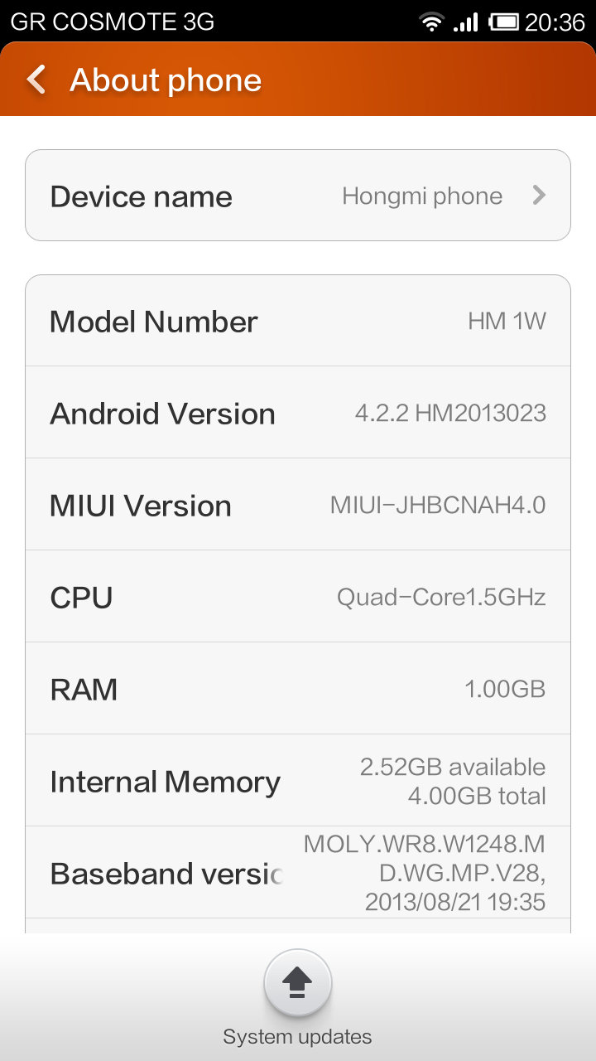Tap the 4.2.2 HM2013023 version value
This screenshot has height=1061, width=596.
(x=450, y=414)
